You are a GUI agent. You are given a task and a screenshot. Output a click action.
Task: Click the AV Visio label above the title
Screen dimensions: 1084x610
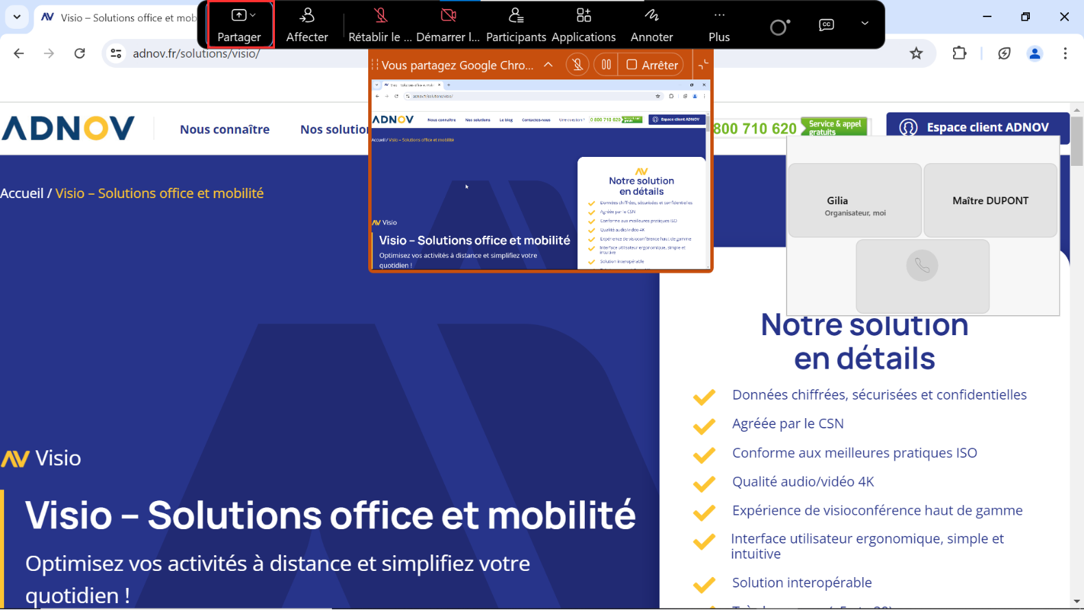pyautogui.click(x=41, y=458)
